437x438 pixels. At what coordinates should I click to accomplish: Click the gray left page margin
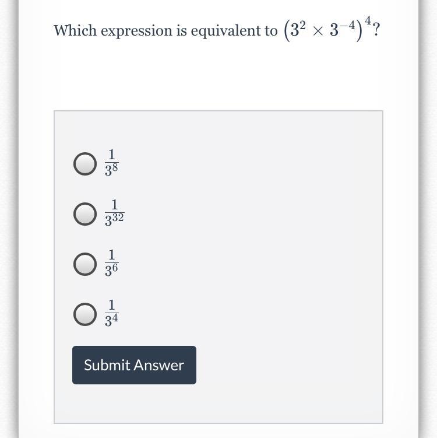pos(9,219)
